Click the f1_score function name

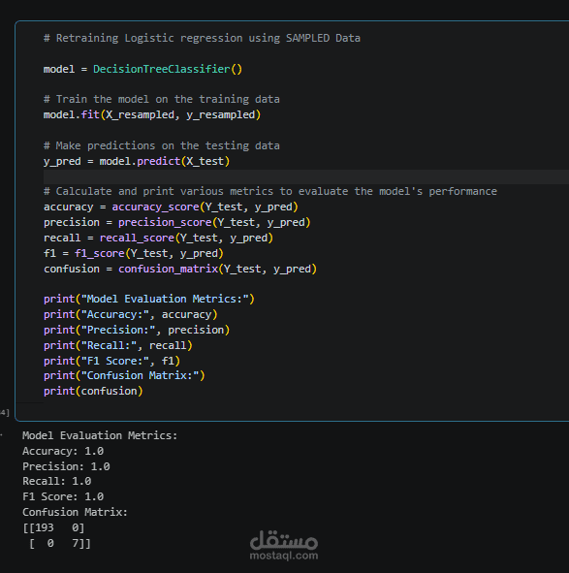tap(100, 253)
